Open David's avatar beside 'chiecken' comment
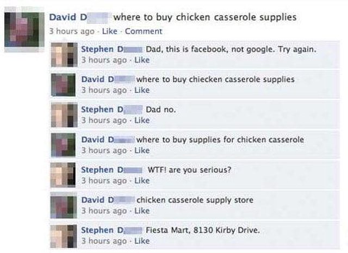Viewport: 348px width, 253px height. click(63, 85)
